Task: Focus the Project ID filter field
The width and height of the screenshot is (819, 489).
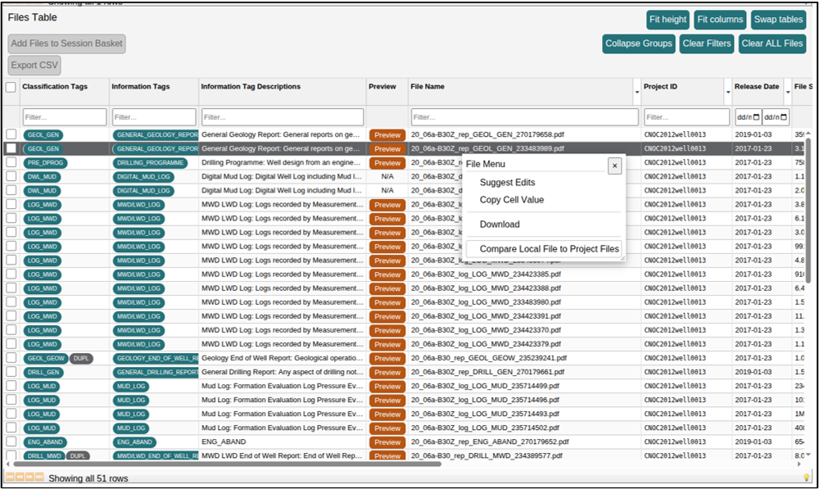Action: (687, 117)
